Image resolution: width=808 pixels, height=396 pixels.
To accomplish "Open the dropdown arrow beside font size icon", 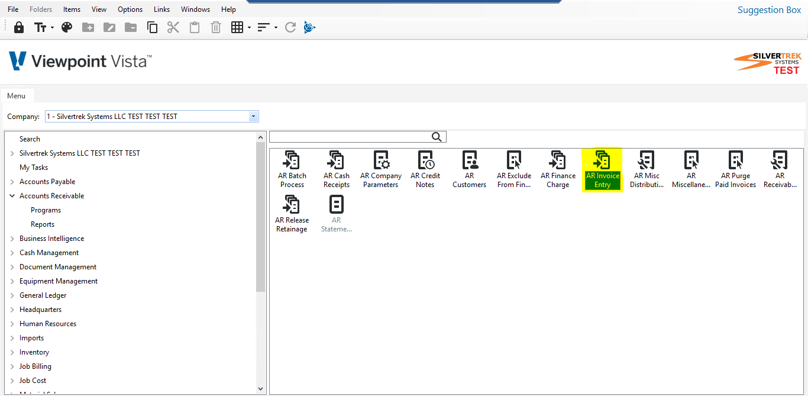I will (52, 28).
